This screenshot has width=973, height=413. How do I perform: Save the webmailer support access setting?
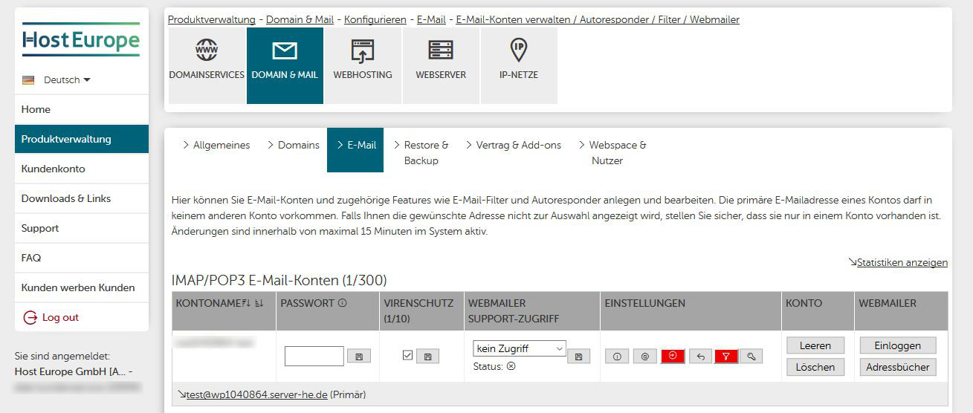pyautogui.click(x=578, y=357)
